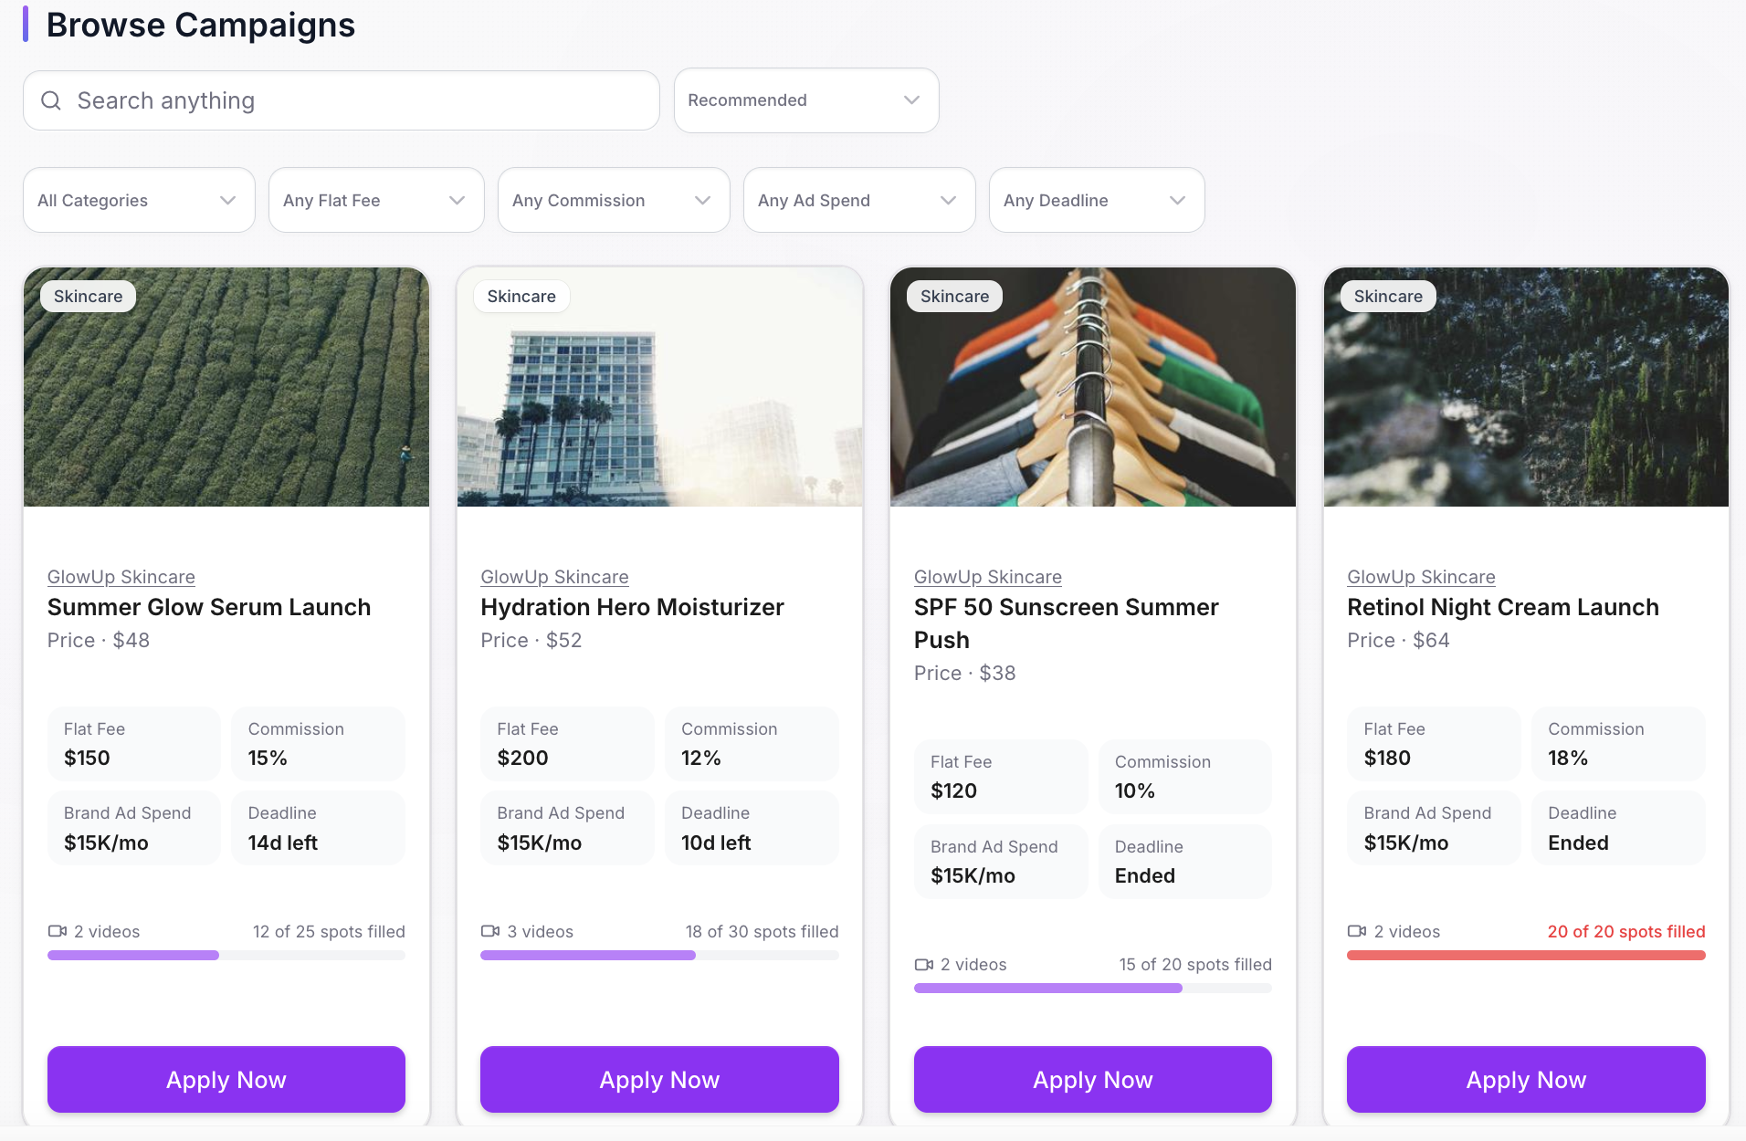Open the All Categories filter dropdown

[138, 200]
